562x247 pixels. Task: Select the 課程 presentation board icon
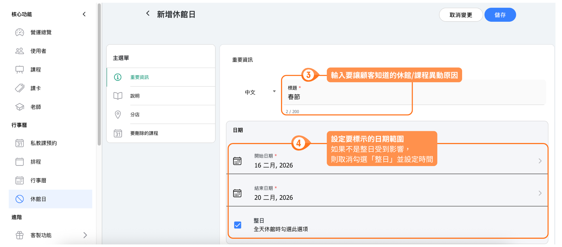(19, 70)
